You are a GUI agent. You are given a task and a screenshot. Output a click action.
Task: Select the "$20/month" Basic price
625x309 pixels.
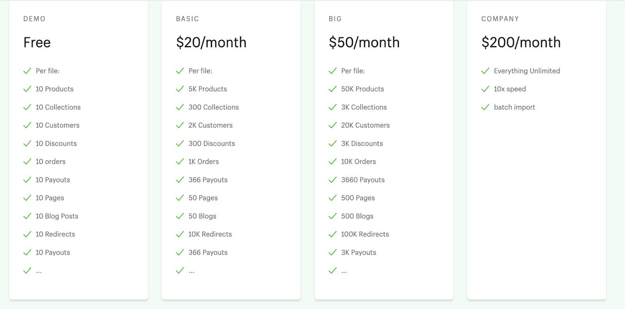coord(211,43)
